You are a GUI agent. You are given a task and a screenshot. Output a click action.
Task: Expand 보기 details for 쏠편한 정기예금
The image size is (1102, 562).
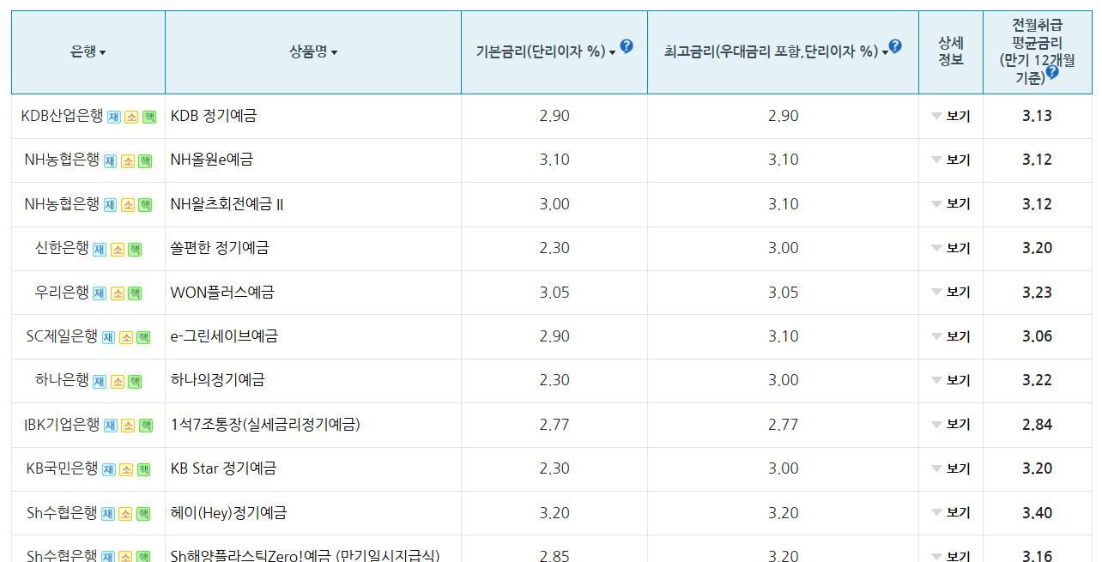point(951,249)
